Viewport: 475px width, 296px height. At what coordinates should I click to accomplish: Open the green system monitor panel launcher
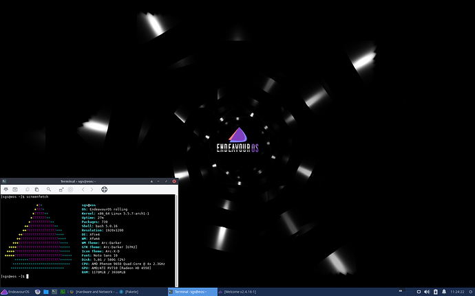pyautogui.click(x=63, y=292)
